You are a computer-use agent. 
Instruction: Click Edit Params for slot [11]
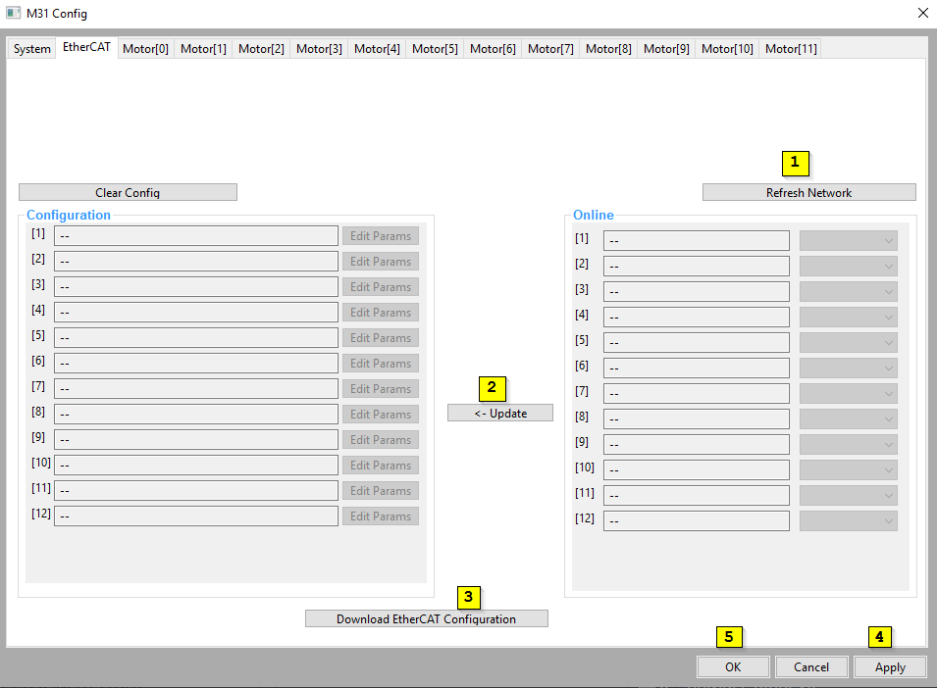(381, 490)
